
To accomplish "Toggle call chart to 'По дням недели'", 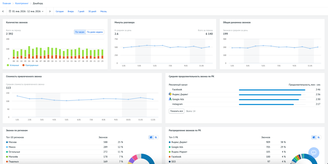I will pyautogui.click(x=95, y=32).
